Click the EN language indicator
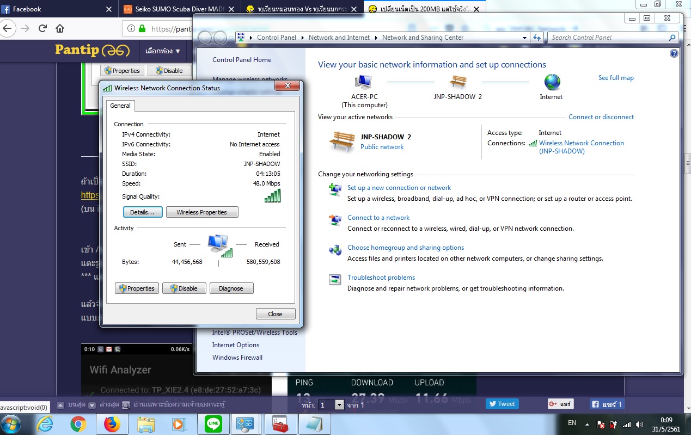 pos(572,423)
